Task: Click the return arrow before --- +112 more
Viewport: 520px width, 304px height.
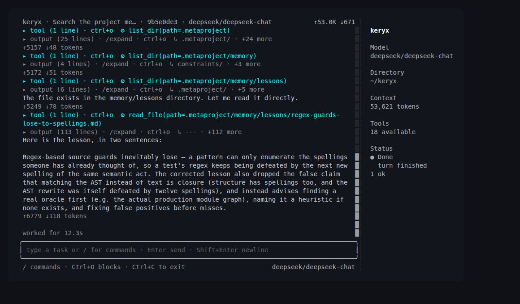Action: click(x=179, y=132)
